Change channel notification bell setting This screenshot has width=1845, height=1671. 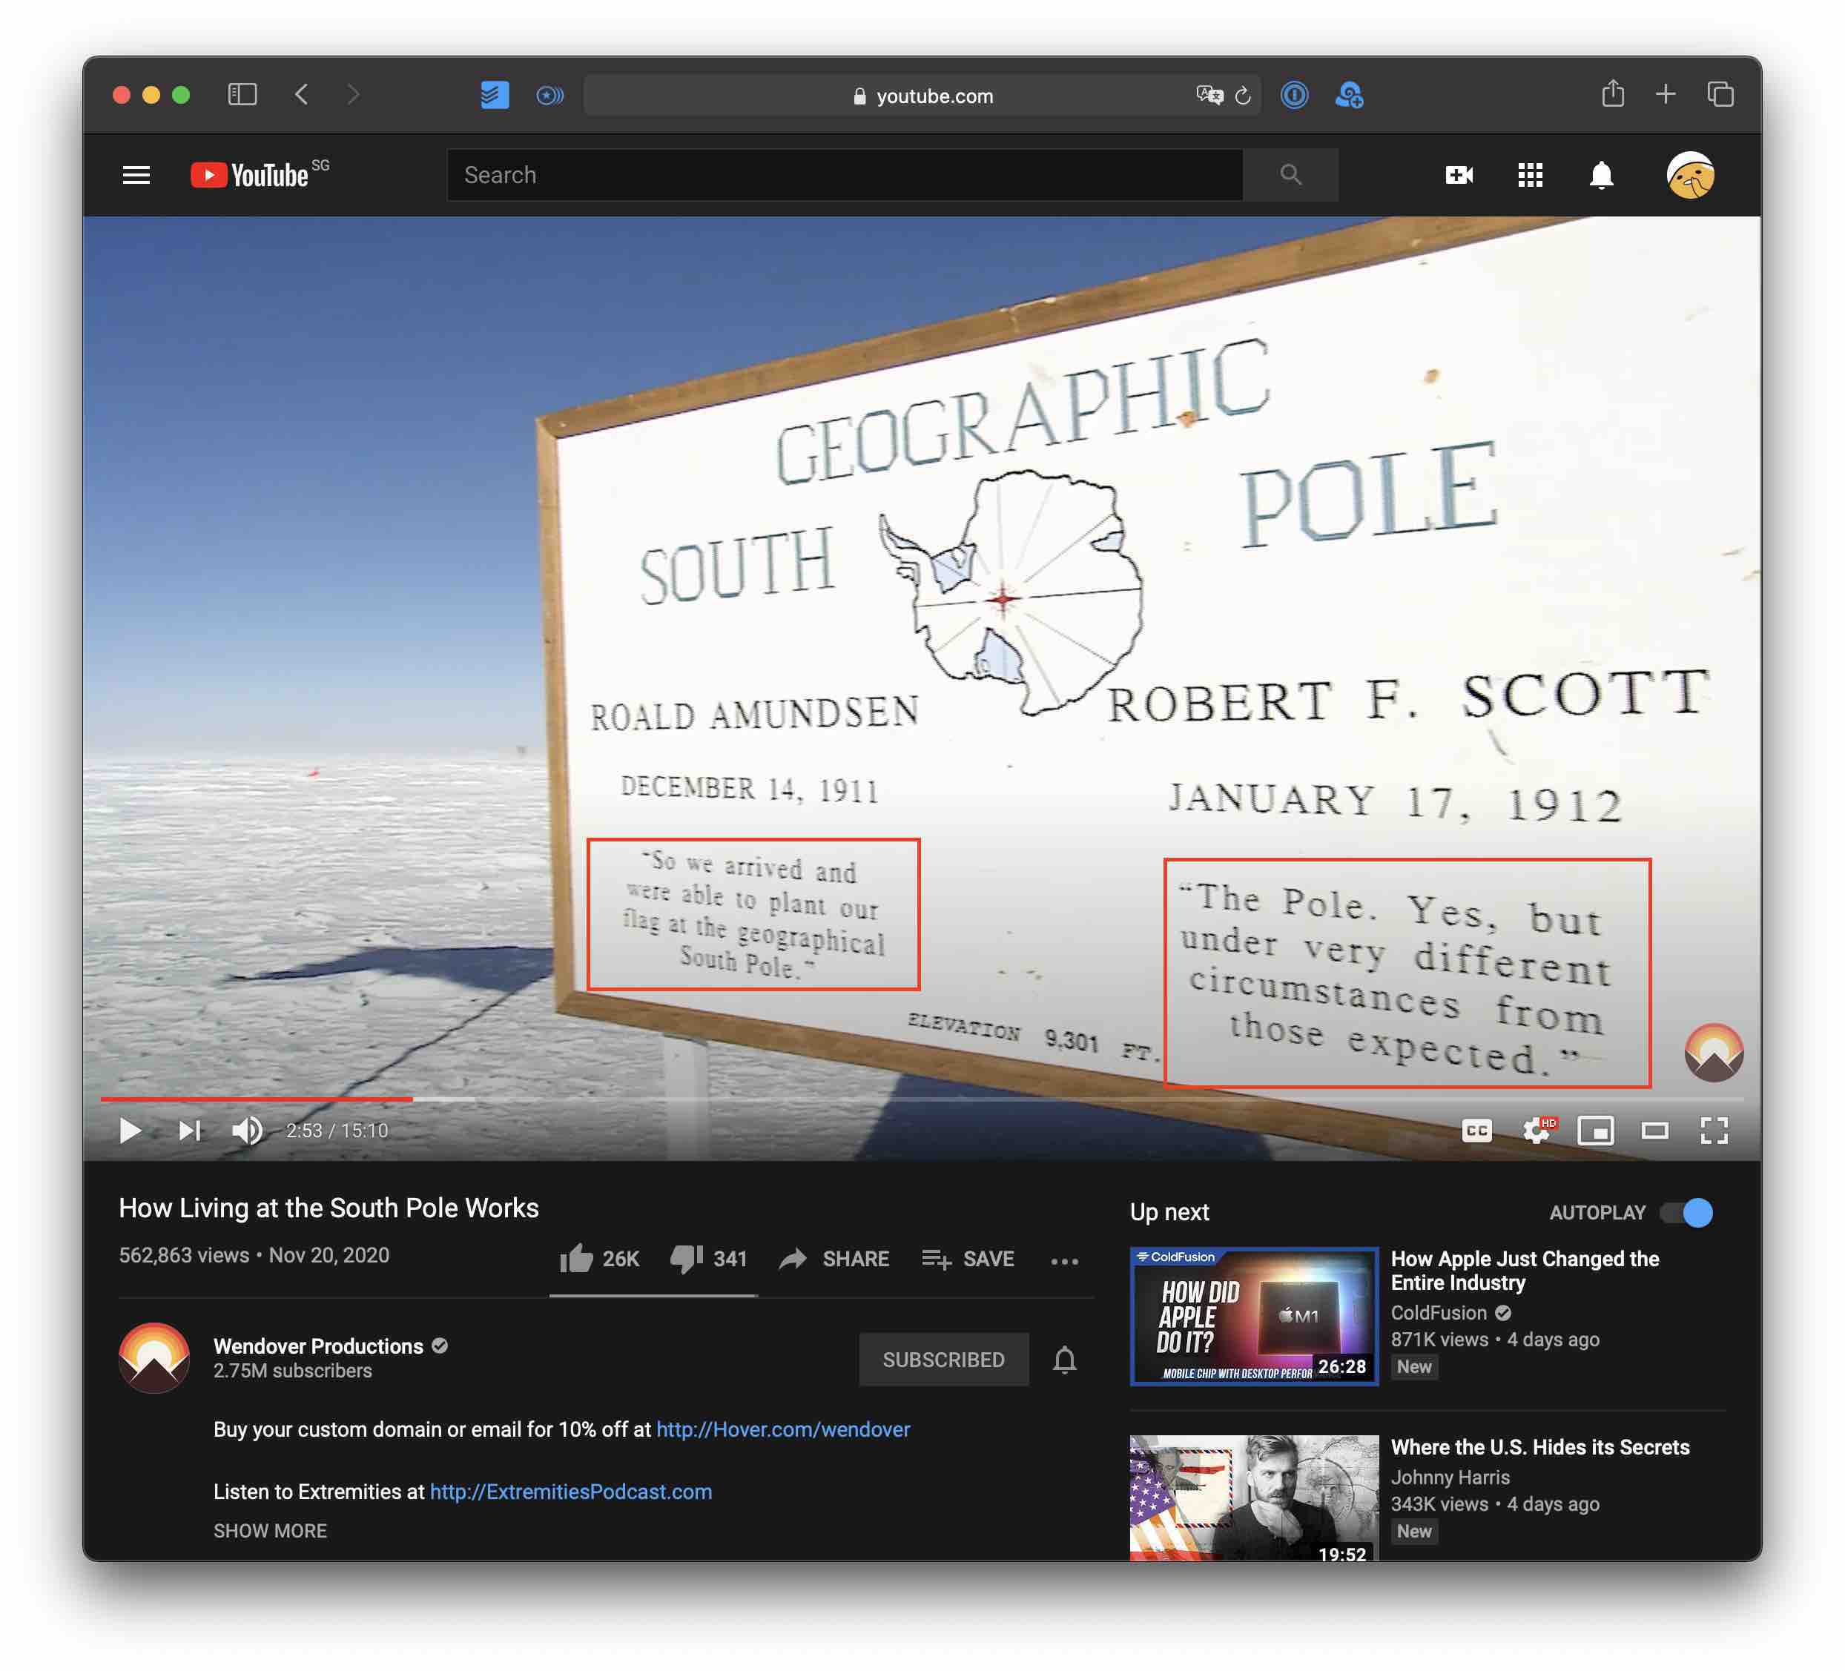point(1064,1360)
